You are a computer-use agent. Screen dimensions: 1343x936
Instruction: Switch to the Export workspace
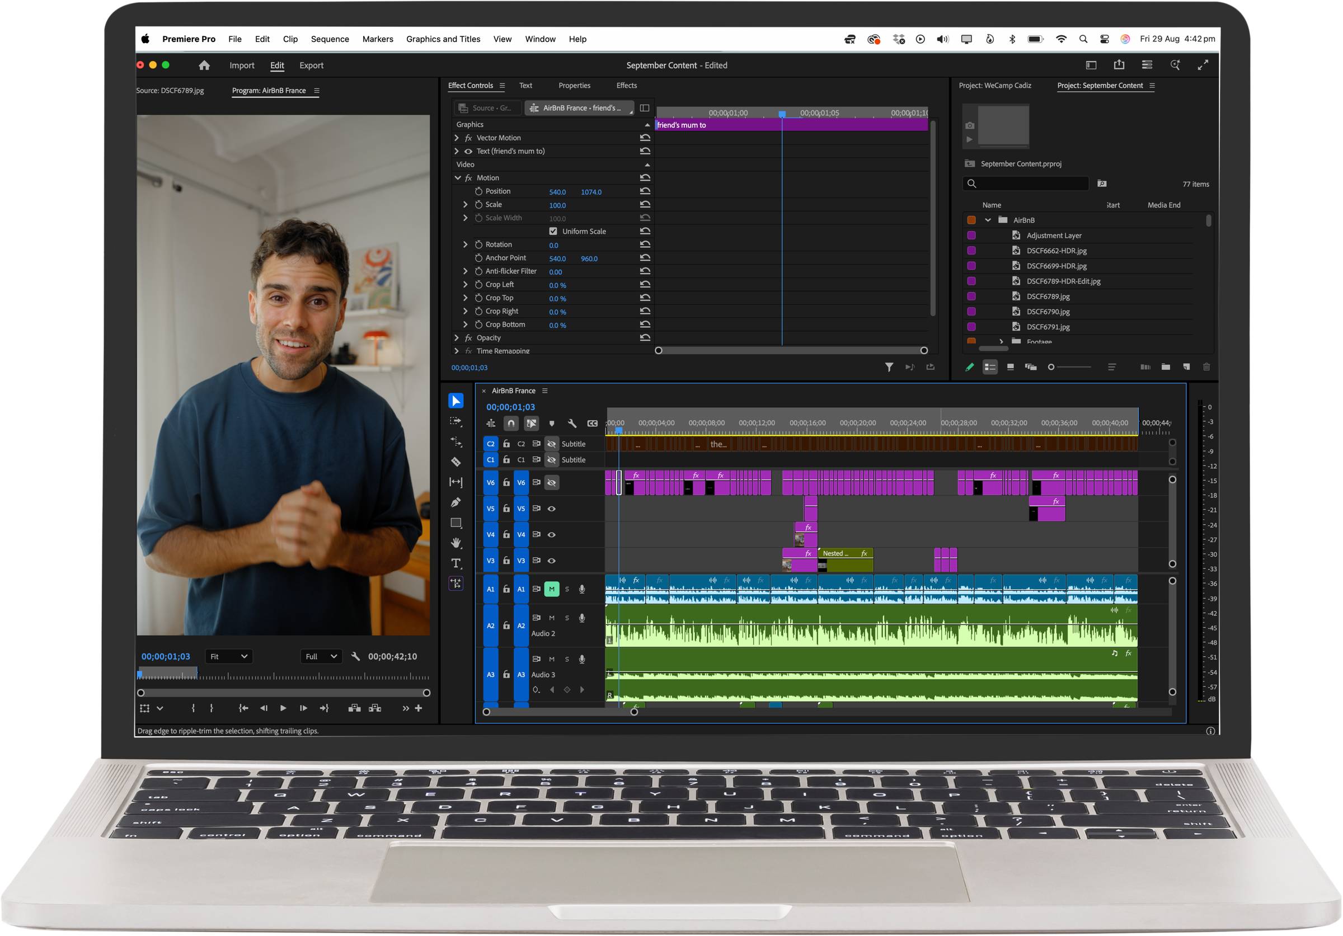[311, 65]
